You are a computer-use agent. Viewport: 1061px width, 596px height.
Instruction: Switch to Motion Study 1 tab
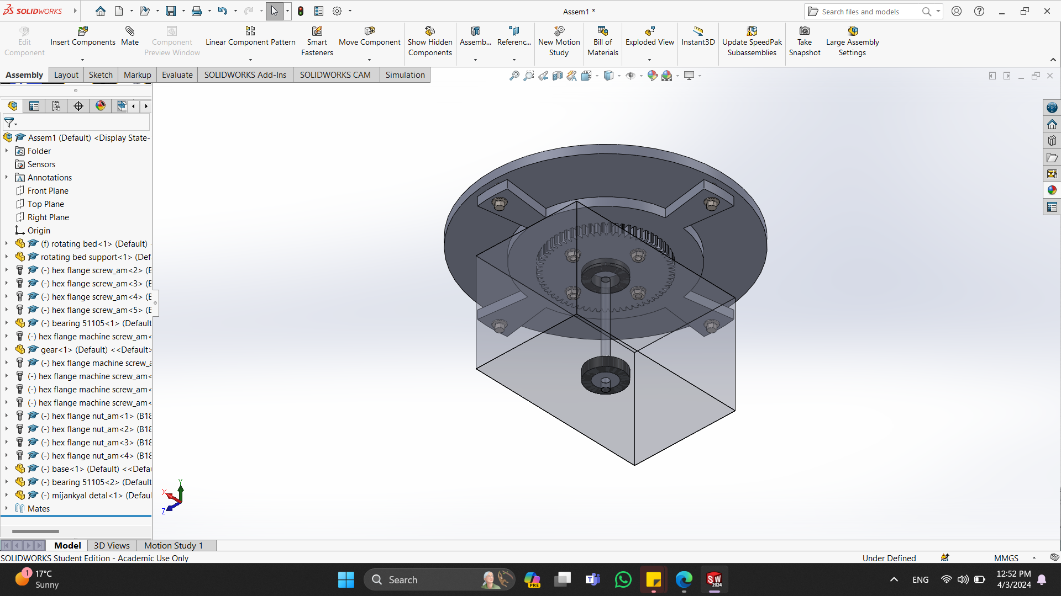[x=174, y=545]
